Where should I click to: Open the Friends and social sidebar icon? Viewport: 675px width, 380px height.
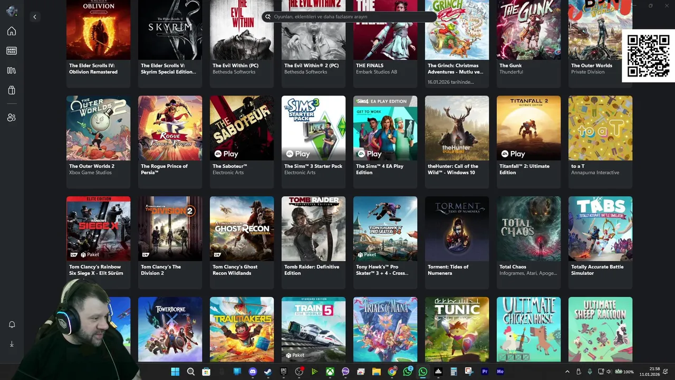tap(12, 118)
